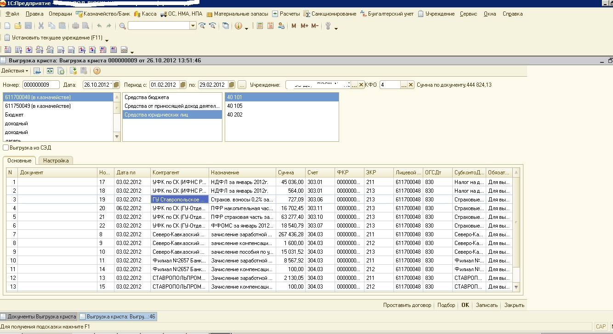
Task: Expand the Установить текущее учреждение toolbar arrow
Action: click(107, 40)
